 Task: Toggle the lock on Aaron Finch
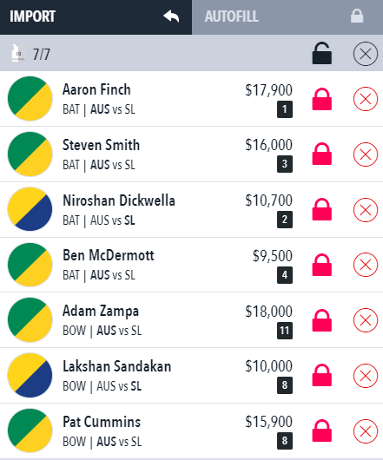322,99
